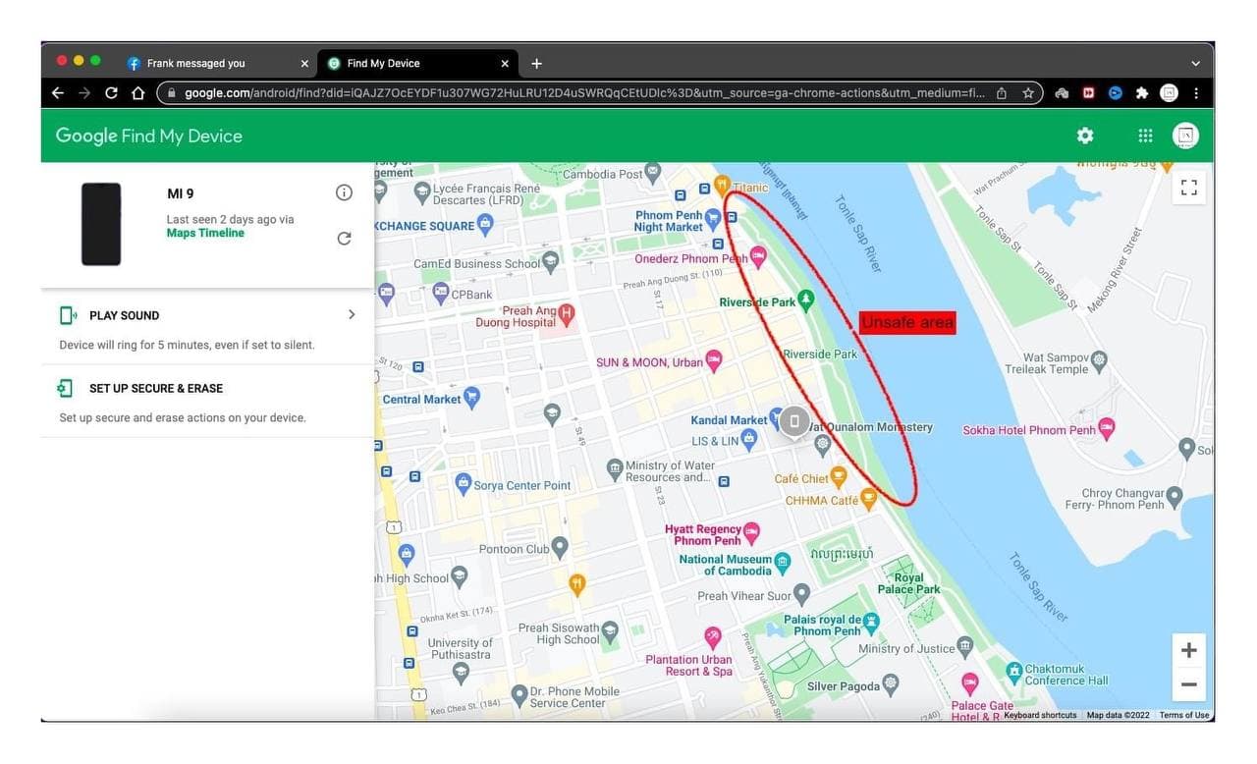Screen dimensions: 1257x764
Task: Reload the current page
Action: [111, 93]
